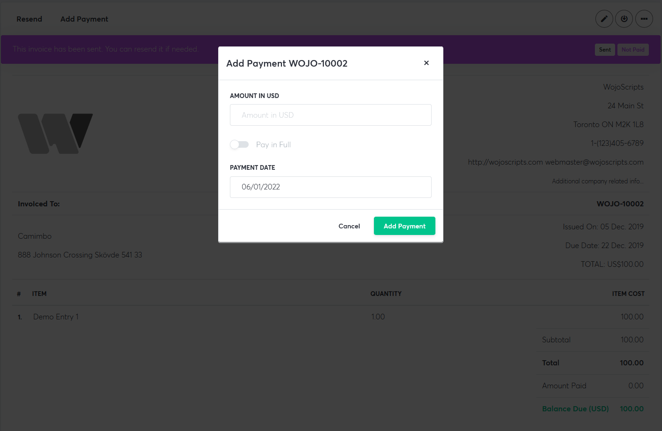The width and height of the screenshot is (662, 431).
Task: Click the '24 Main St' address line
Action: click(x=625, y=106)
